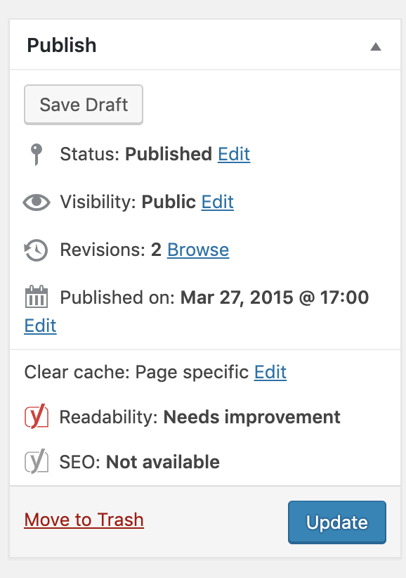406x578 pixels.
Task: Click the Readability: Needs improvement text
Action: pos(200,417)
